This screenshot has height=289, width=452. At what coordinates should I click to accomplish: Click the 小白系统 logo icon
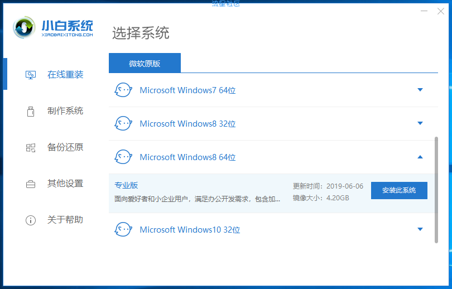point(24,28)
